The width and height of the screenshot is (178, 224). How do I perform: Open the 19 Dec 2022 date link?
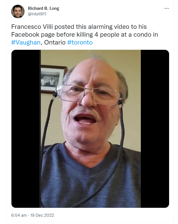pos(42,215)
